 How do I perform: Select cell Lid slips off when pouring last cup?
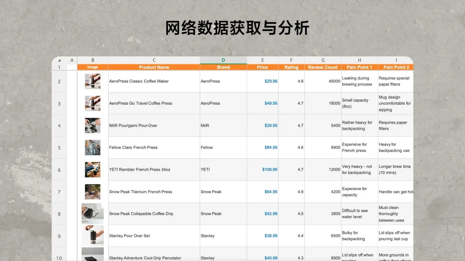coord(396,236)
